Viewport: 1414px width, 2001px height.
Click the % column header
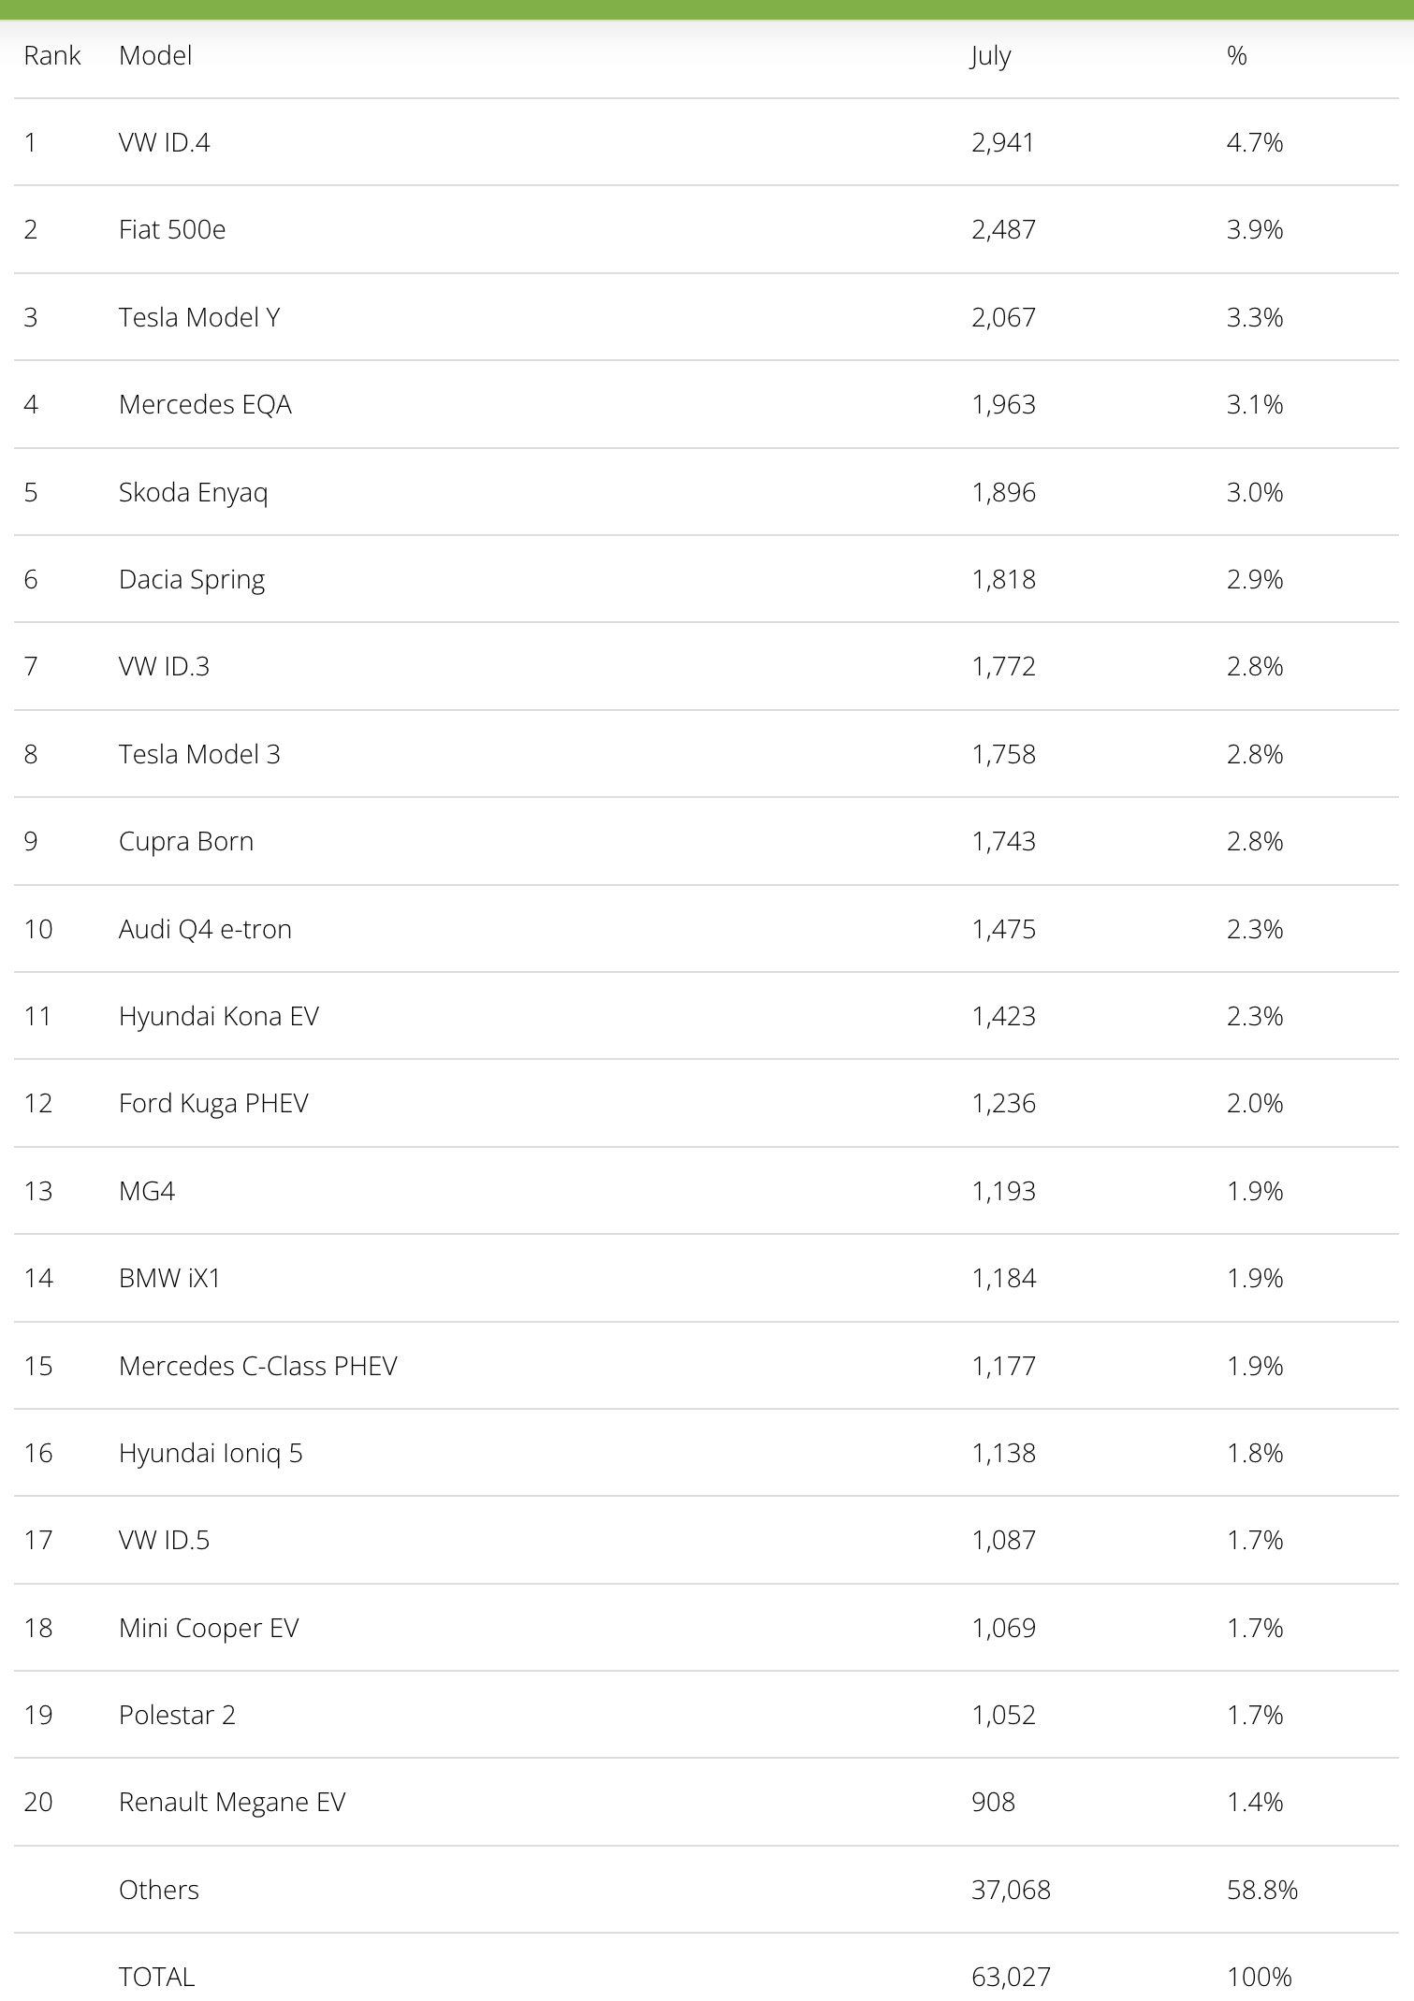1237,55
